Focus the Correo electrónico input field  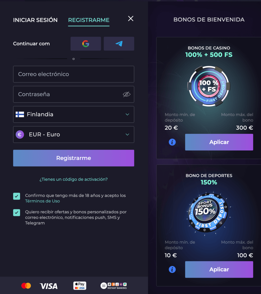[x=74, y=74]
